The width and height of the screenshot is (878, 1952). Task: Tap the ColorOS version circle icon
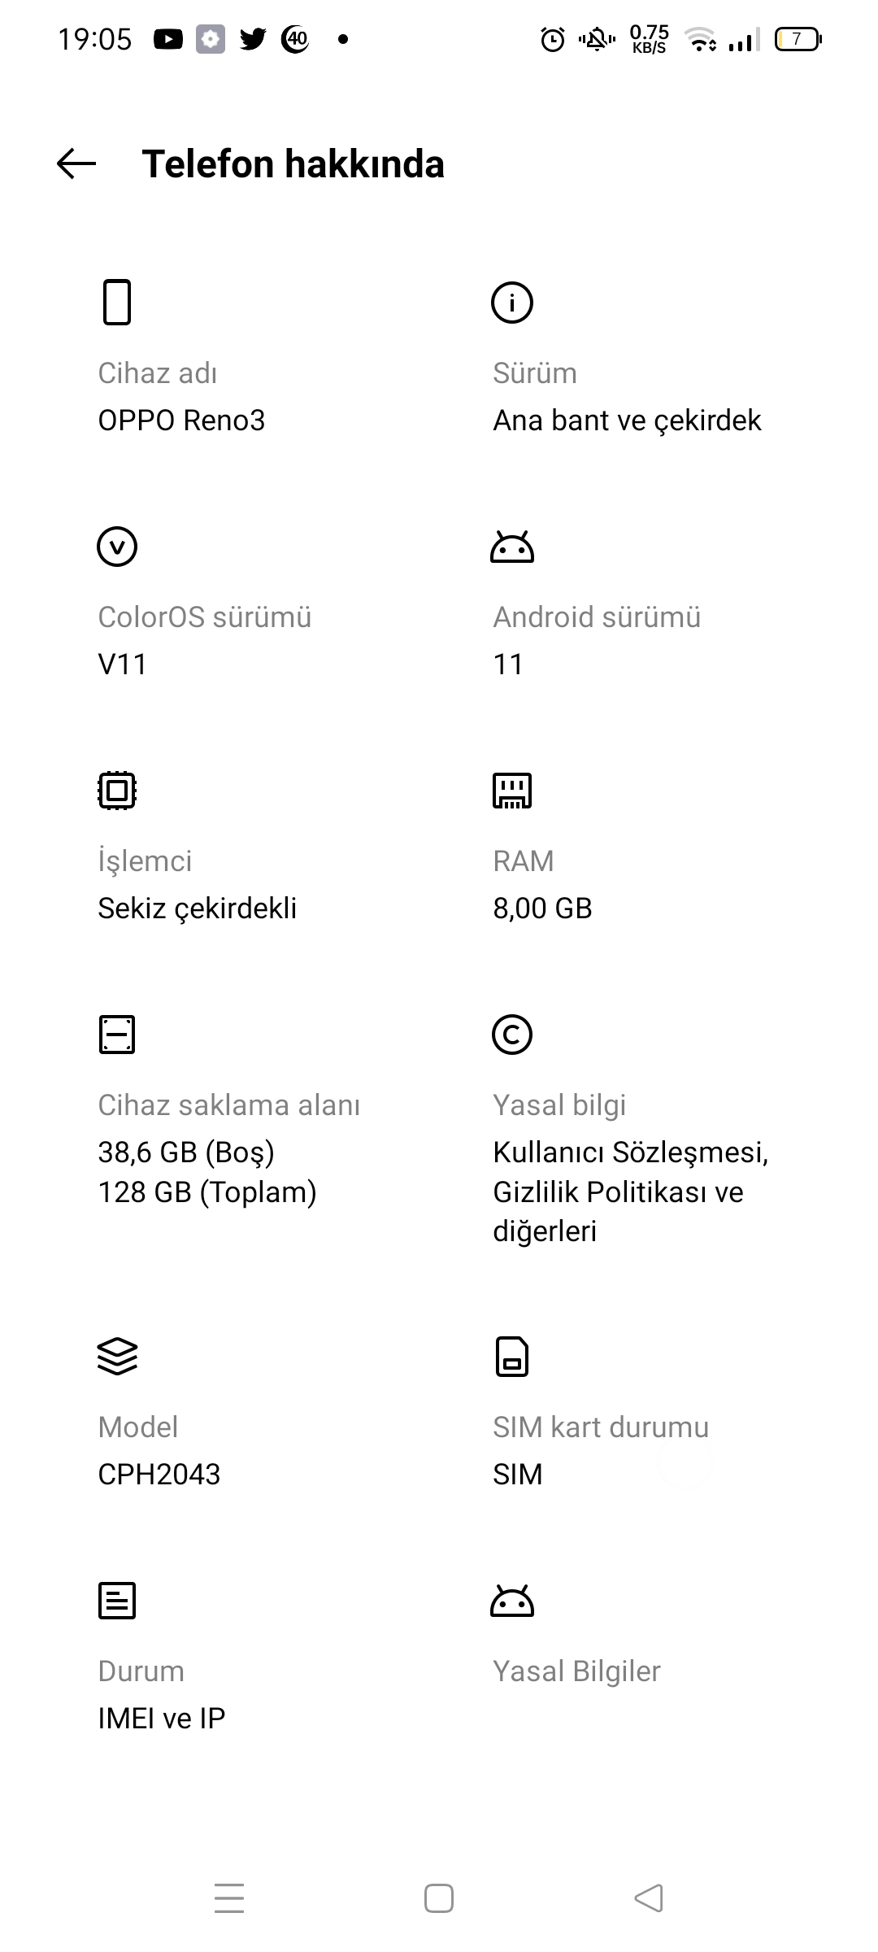[x=117, y=547]
